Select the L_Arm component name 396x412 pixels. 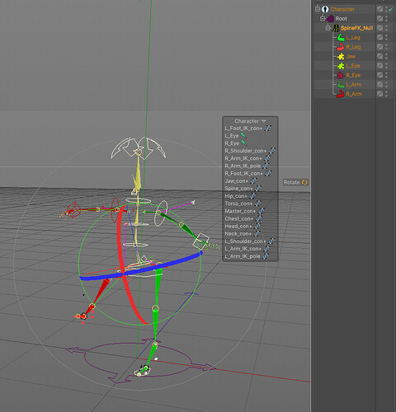click(x=354, y=85)
